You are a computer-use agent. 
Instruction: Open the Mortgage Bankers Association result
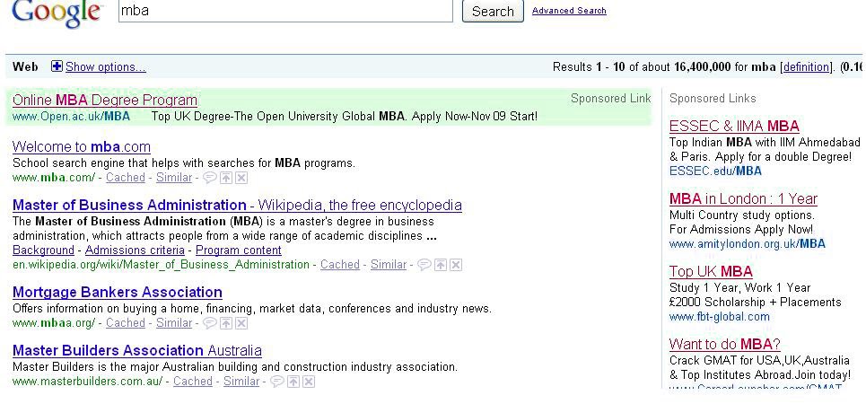(x=117, y=293)
